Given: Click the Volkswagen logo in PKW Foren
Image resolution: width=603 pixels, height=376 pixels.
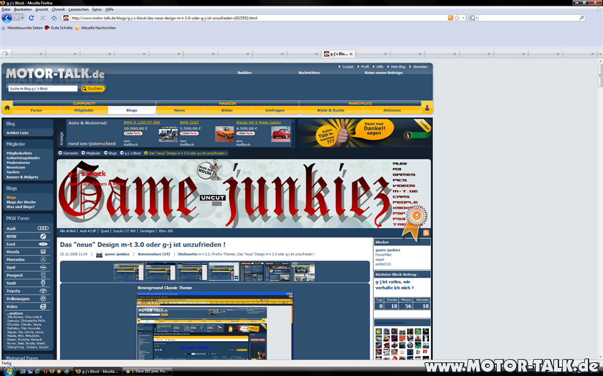Looking at the screenshot, I should (x=43, y=298).
